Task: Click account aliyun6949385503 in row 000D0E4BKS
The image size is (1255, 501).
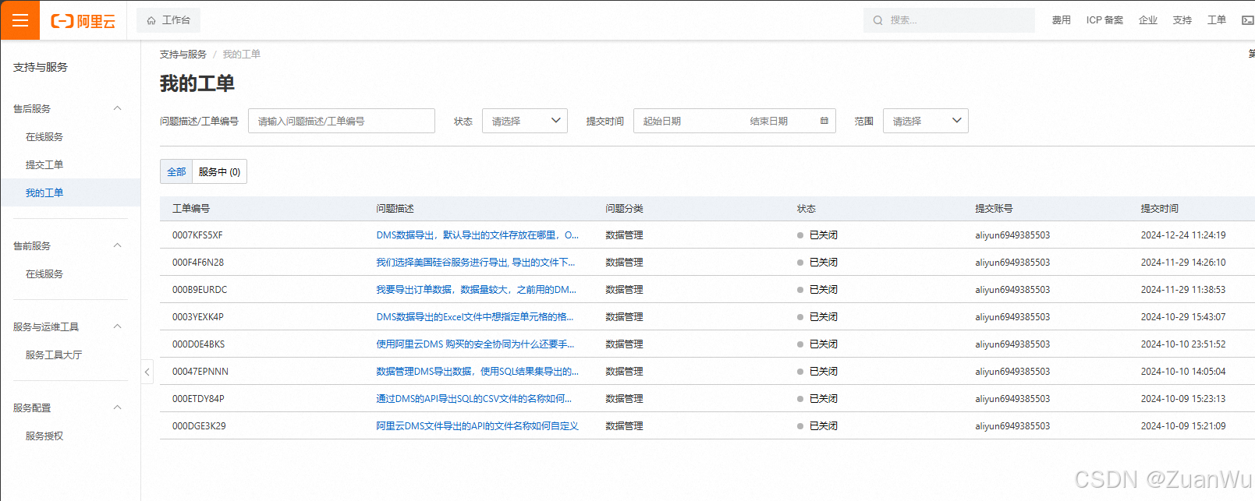Action: click(x=1012, y=344)
